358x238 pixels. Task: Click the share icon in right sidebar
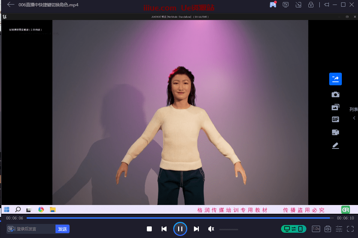(335, 79)
